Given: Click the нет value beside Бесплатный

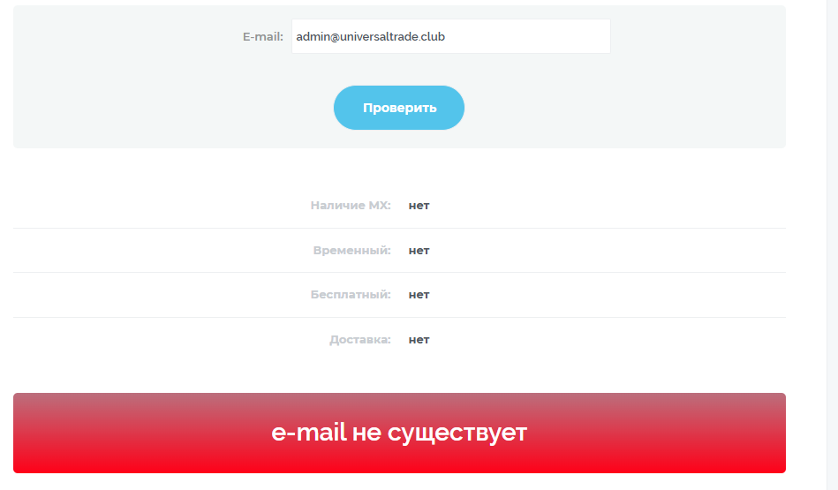Looking at the screenshot, I should click(x=419, y=294).
